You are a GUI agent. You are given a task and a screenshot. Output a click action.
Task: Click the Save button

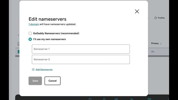[35, 81]
